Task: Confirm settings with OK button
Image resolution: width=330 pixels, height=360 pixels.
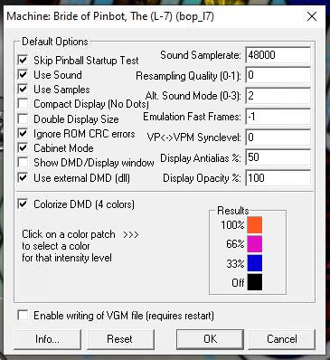Action: (x=210, y=339)
